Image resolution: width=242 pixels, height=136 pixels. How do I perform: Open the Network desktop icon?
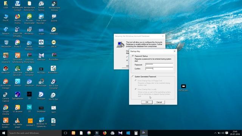(x=6, y=31)
